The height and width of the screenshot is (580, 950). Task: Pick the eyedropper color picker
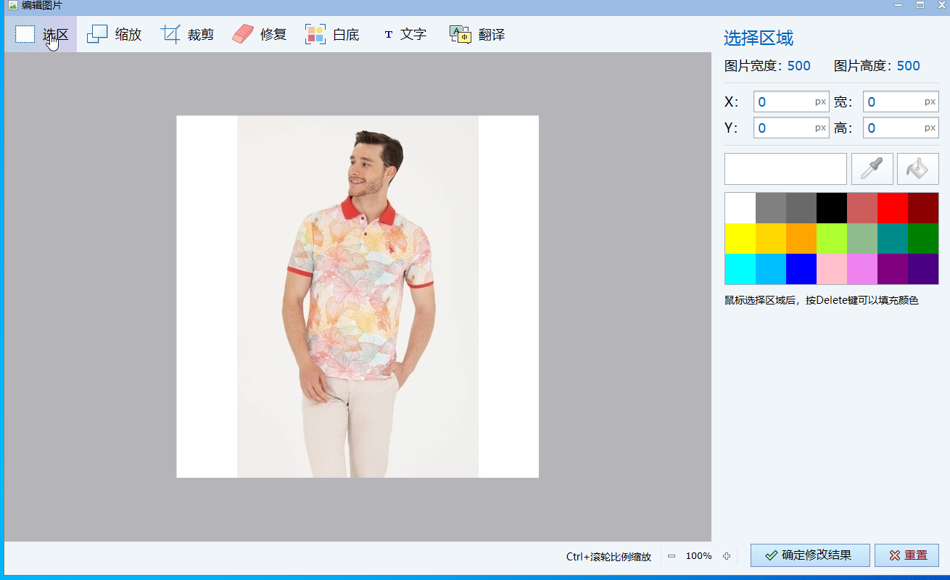point(872,169)
